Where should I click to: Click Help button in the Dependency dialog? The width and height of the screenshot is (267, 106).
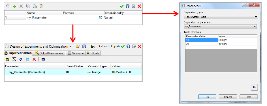pyautogui.click(x=248, y=97)
